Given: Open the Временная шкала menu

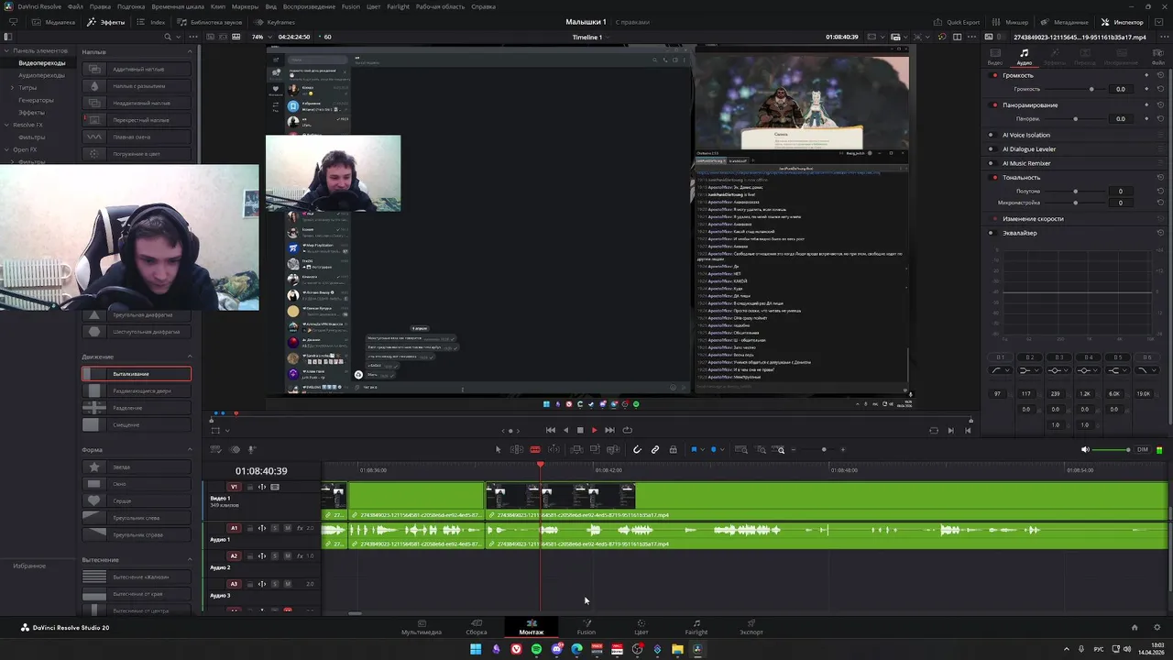Looking at the screenshot, I should click(178, 6).
